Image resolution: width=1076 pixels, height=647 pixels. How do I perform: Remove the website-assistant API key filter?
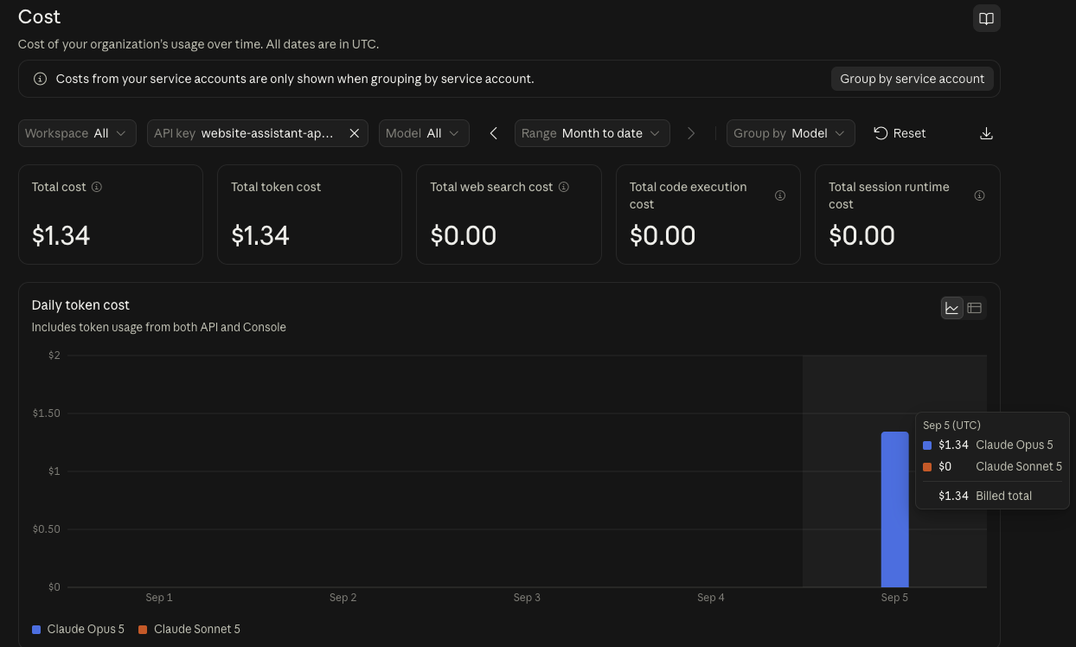pos(354,133)
